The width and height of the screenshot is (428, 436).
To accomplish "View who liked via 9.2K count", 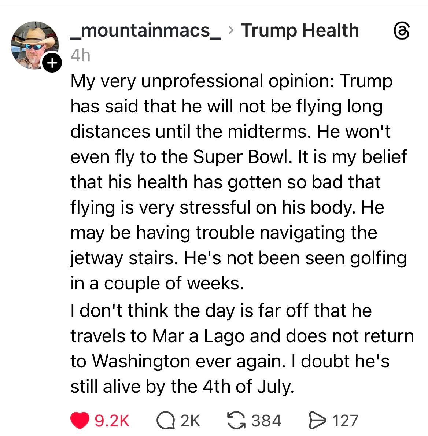I will coord(112,421).
